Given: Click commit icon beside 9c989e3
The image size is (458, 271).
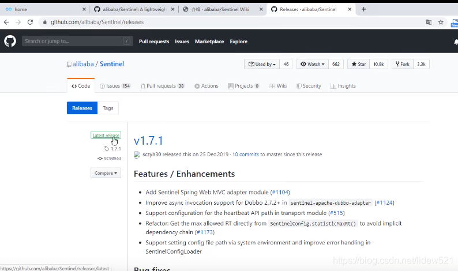Looking at the screenshot, I should pyautogui.click(x=100, y=159).
